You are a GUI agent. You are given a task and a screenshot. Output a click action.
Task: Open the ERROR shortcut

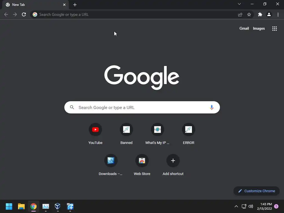click(189, 134)
